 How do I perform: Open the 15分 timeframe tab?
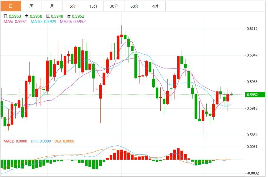pos(93,6)
